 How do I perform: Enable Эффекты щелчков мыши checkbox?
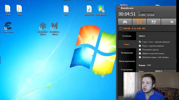pyautogui.click(x=140, y=53)
